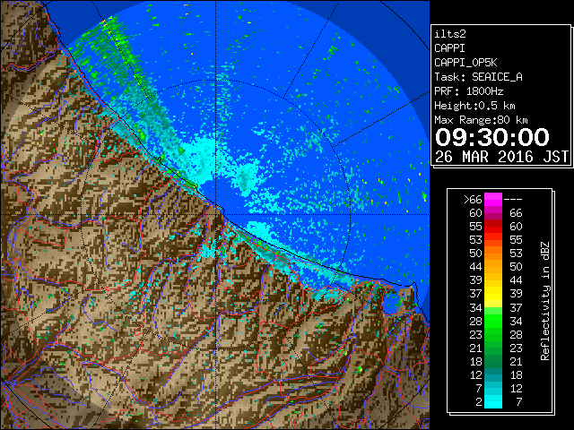Select the "---" legend entry

click(513, 200)
